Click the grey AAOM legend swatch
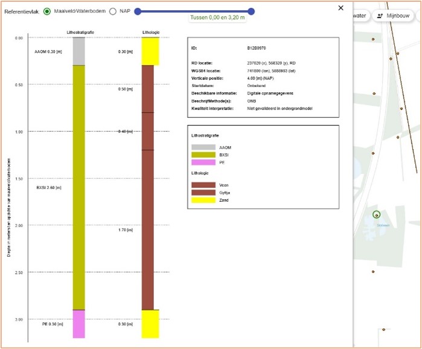The image size is (422, 349). click(x=202, y=147)
